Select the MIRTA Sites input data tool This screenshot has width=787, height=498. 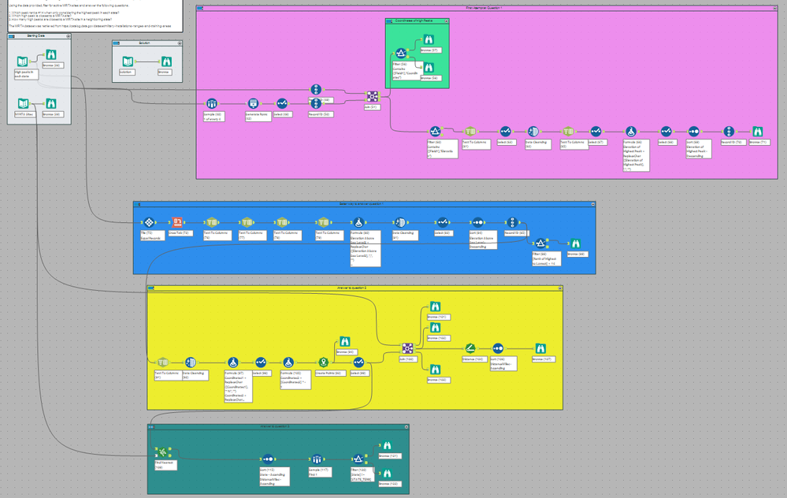23,103
